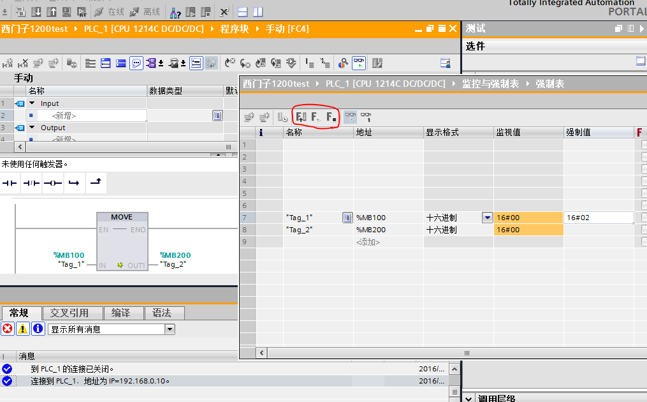This screenshot has width=647, height=402.
Task: Click the 地址 column header in force table
Action: (389, 132)
